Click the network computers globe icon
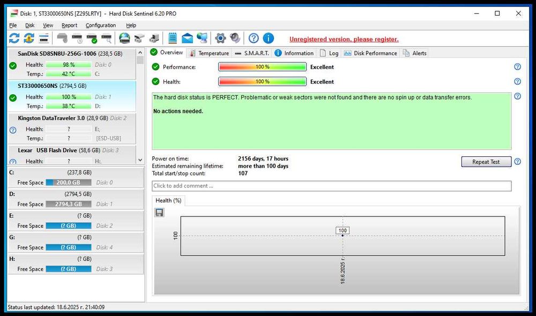536x316 pixels. [202, 38]
